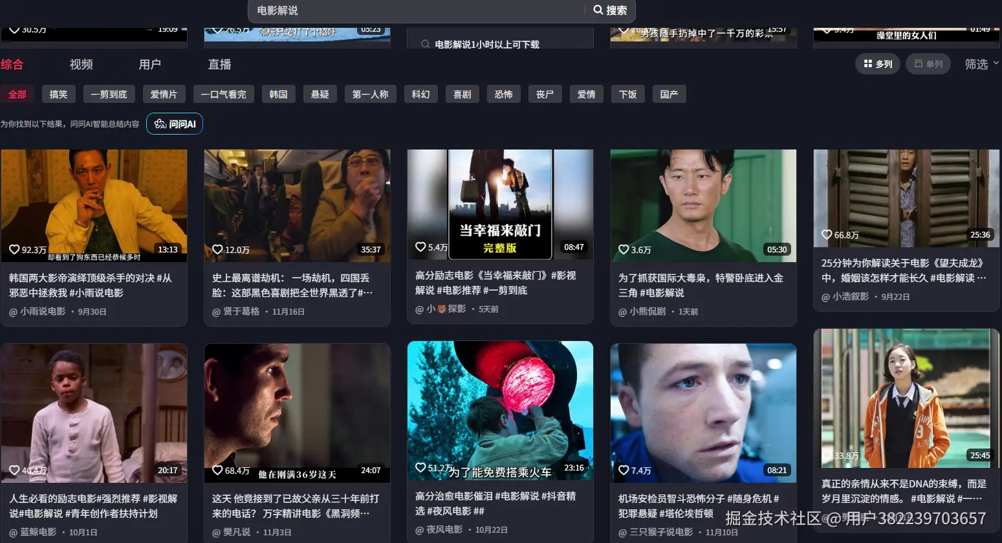This screenshot has height=543, width=1002.
Task: Open the 13:13 Korean killer movie thumbnail
Action: (94, 206)
